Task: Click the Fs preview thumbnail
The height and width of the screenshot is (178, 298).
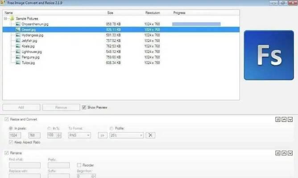Action: click(269, 55)
